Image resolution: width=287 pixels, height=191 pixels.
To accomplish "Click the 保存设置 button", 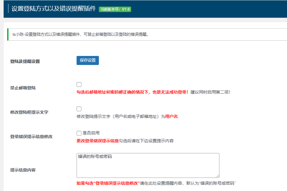I will point(88,60).
